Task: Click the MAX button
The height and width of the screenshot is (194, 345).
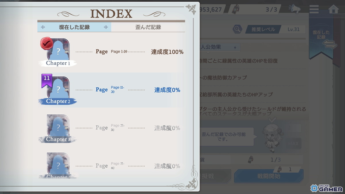Action: (293, 144)
